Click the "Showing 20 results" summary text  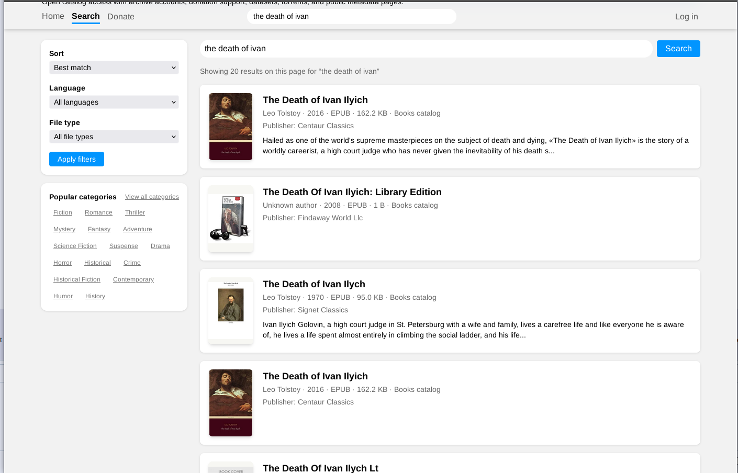[x=289, y=71]
